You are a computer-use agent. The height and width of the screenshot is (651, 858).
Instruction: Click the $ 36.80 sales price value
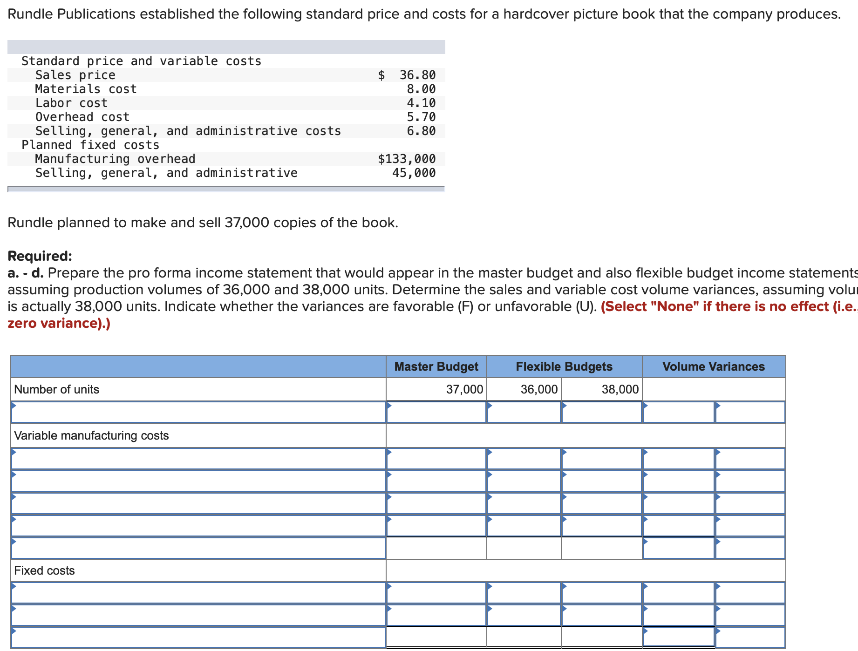coord(407,75)
